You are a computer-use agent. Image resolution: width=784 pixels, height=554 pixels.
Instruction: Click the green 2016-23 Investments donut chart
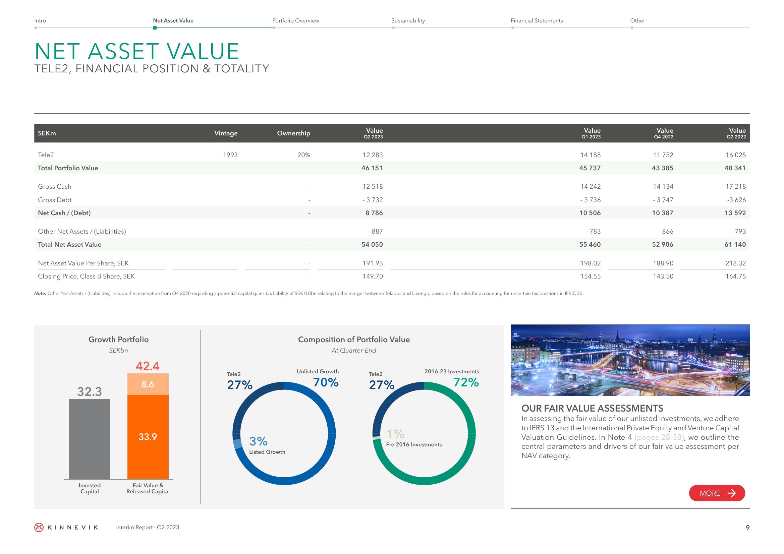point(424,433)
